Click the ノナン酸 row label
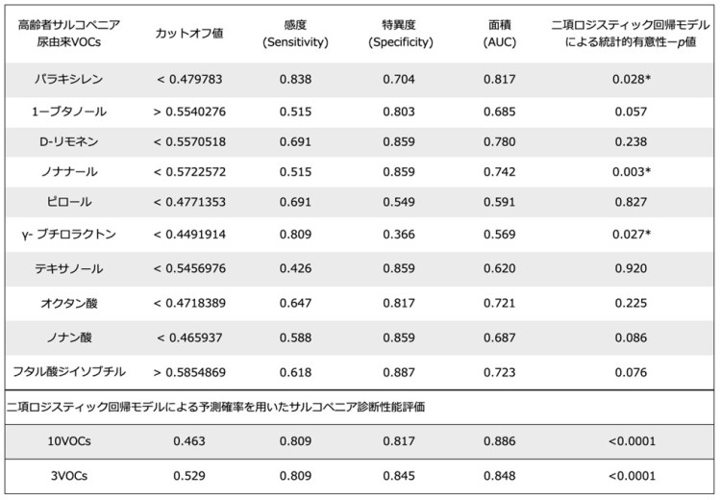This screenshot has width=721, height=500. 69,337
